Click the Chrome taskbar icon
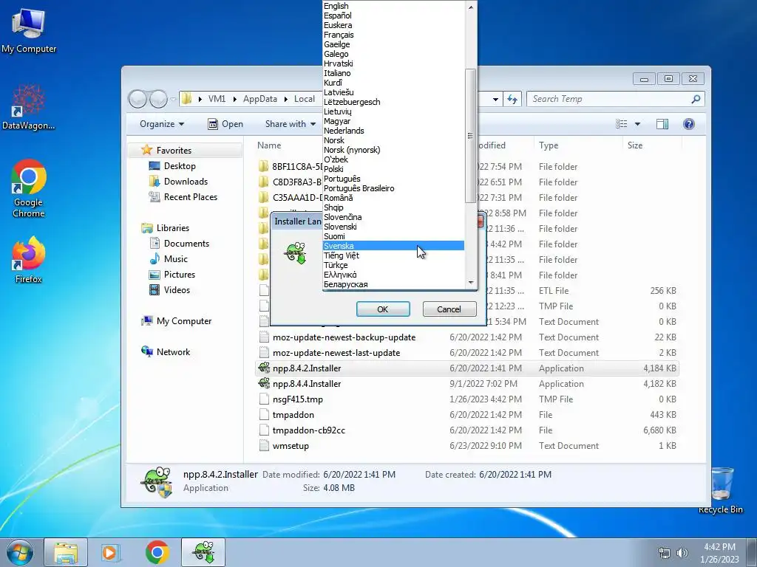The height and width of the screenshot is (567, 757). click(157, 552)
